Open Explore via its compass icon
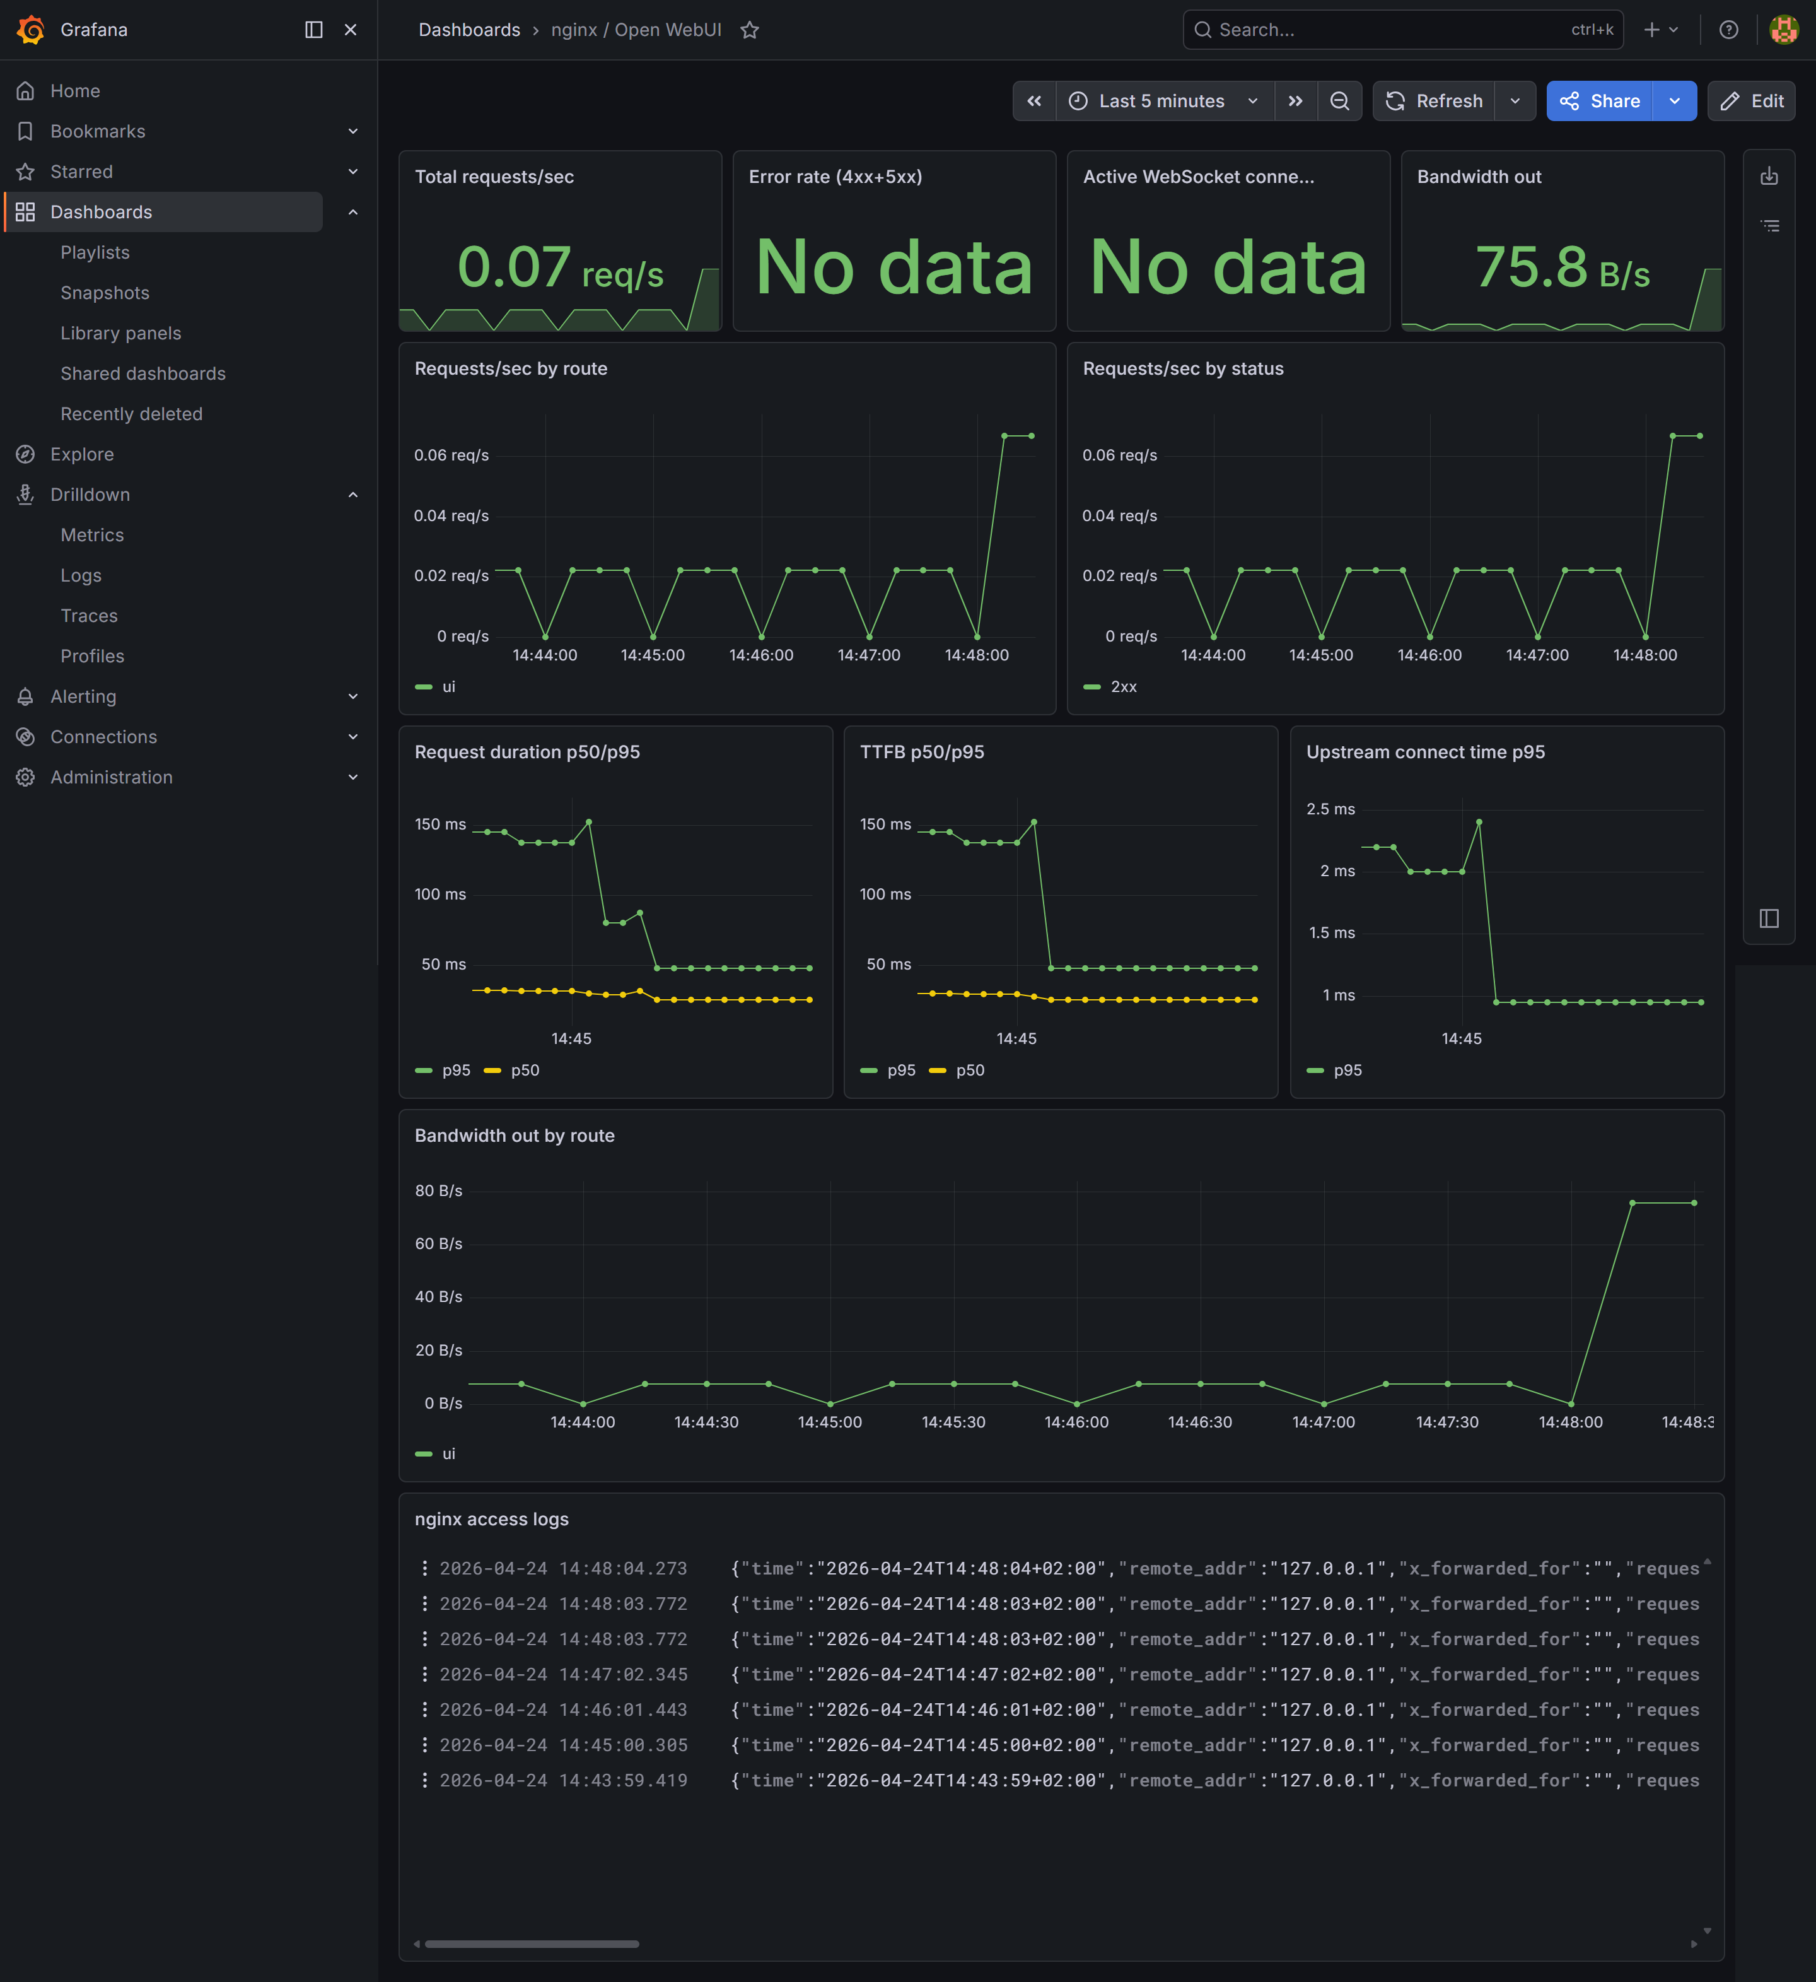The height and width of the screenshot is (1982, 1816). point(25,453)
